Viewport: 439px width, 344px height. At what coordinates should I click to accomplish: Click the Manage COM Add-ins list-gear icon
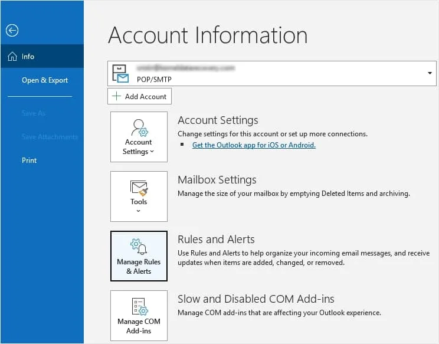pyautogui.click(x=139, y=306)
